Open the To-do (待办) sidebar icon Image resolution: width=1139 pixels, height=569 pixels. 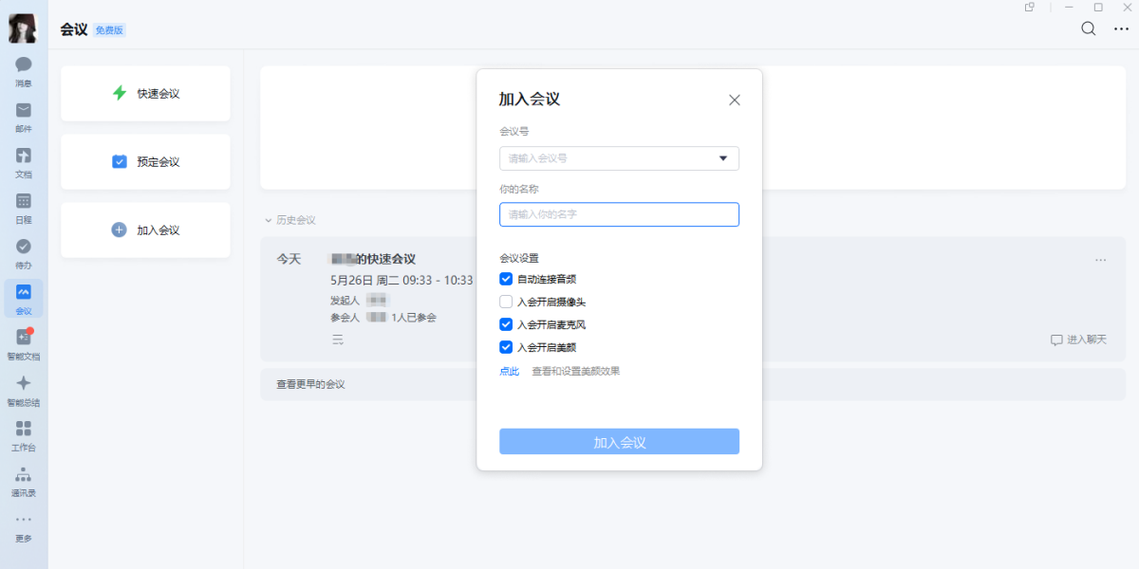click(x=24, y=253)
